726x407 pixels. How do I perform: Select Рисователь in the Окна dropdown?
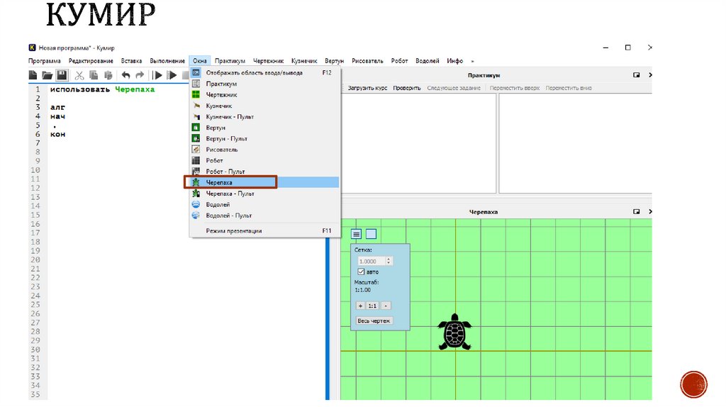click(x=264, y=150)
